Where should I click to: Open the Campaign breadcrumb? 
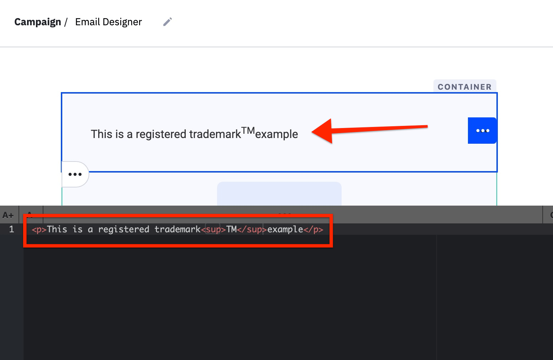pos(37,22)
